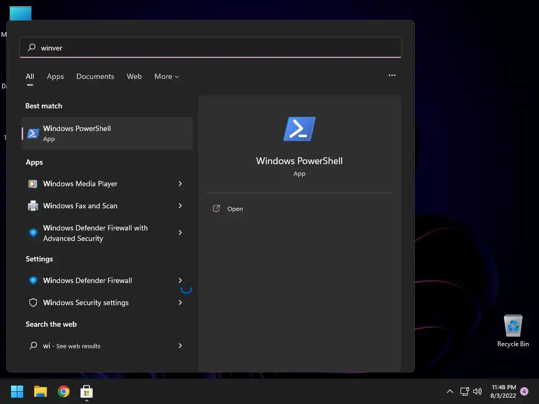The height and width of the screenshot is (404, 539).
Task: Click the blue desktop icon at top left
Action: pyautogui.click(x=21, y=13)
